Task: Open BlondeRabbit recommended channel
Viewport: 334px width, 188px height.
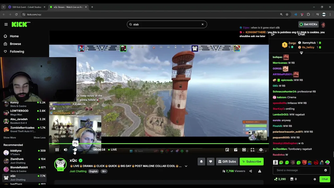Action: coord(25,169)
